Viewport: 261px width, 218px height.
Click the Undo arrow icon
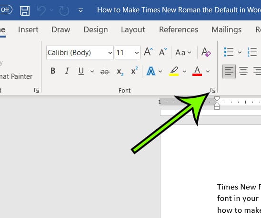click(x=41, y=10)
